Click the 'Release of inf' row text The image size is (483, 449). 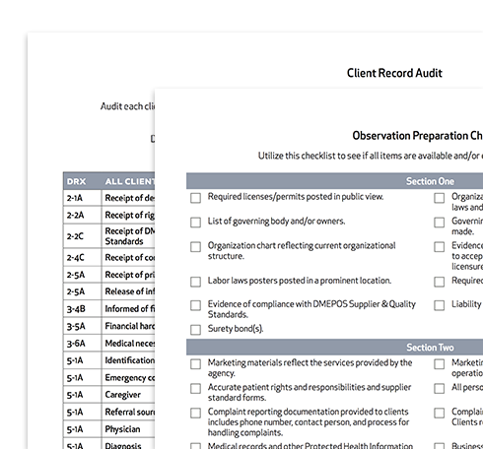130,291
